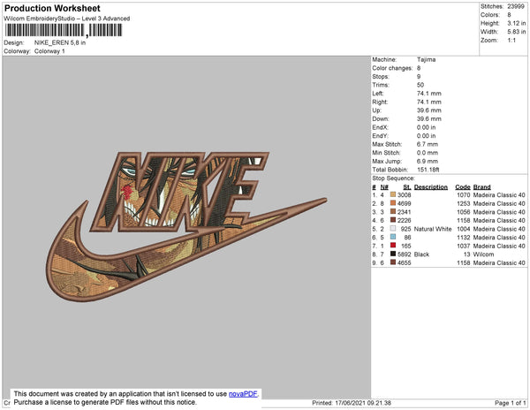Screen dimensions: 530x410
Task: Click the 2341 brown thread swatch
Action: pos(393,211)
